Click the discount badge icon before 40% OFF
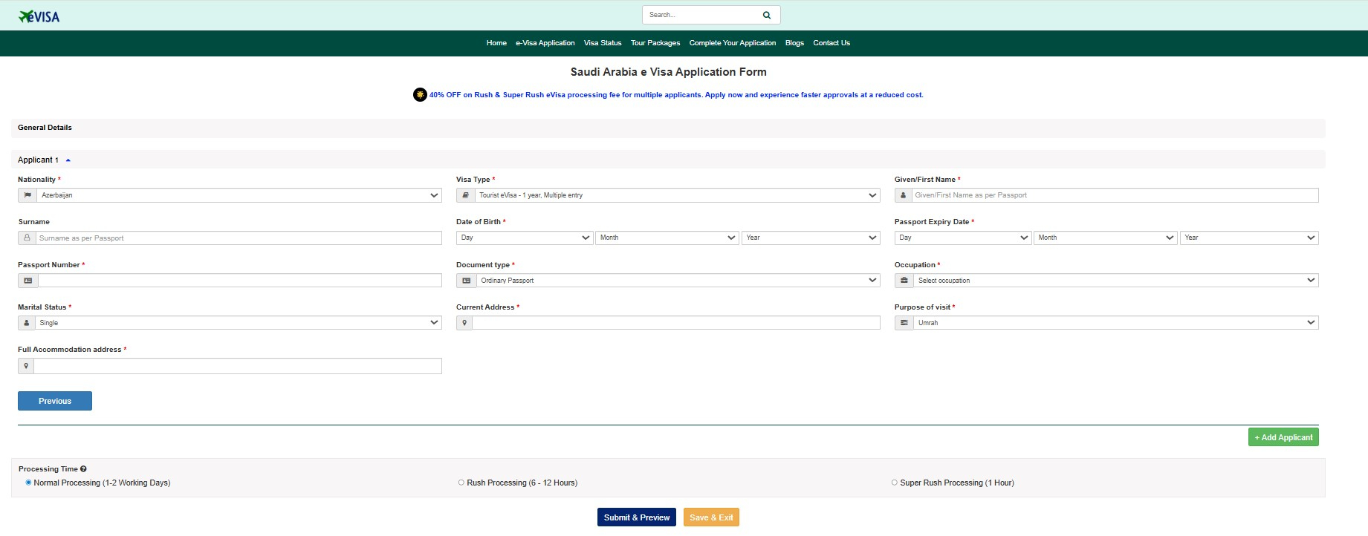 (420, 95)
